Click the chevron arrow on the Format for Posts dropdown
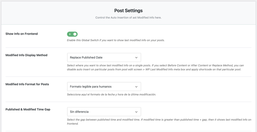 [136, 86]
